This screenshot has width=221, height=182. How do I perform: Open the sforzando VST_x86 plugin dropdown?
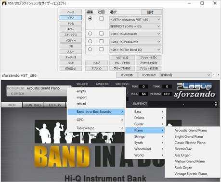coord(135,20)
